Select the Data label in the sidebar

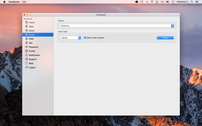click(31, 26)
